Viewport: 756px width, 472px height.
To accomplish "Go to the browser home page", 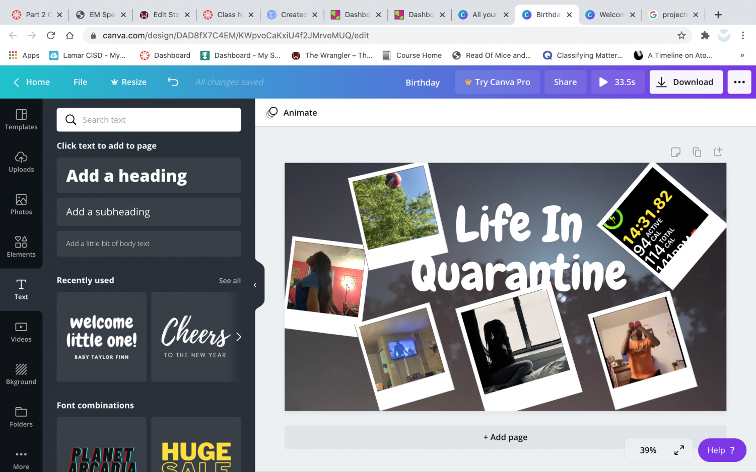I will (x=70, y=35).
